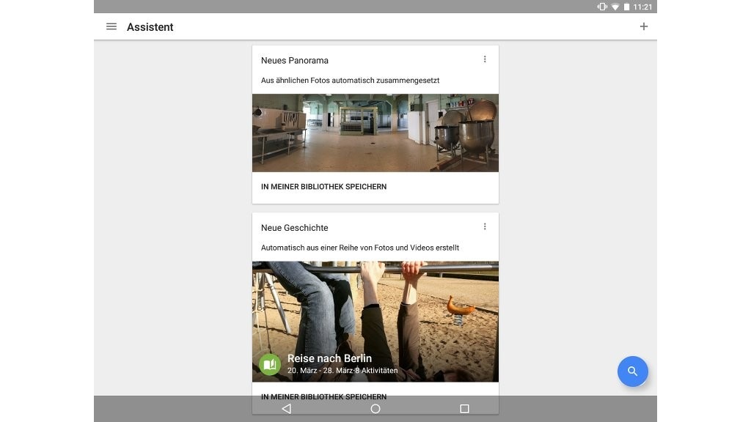
Task: Open the navigation drawer hamburger icon
Action: pos(111,26)
